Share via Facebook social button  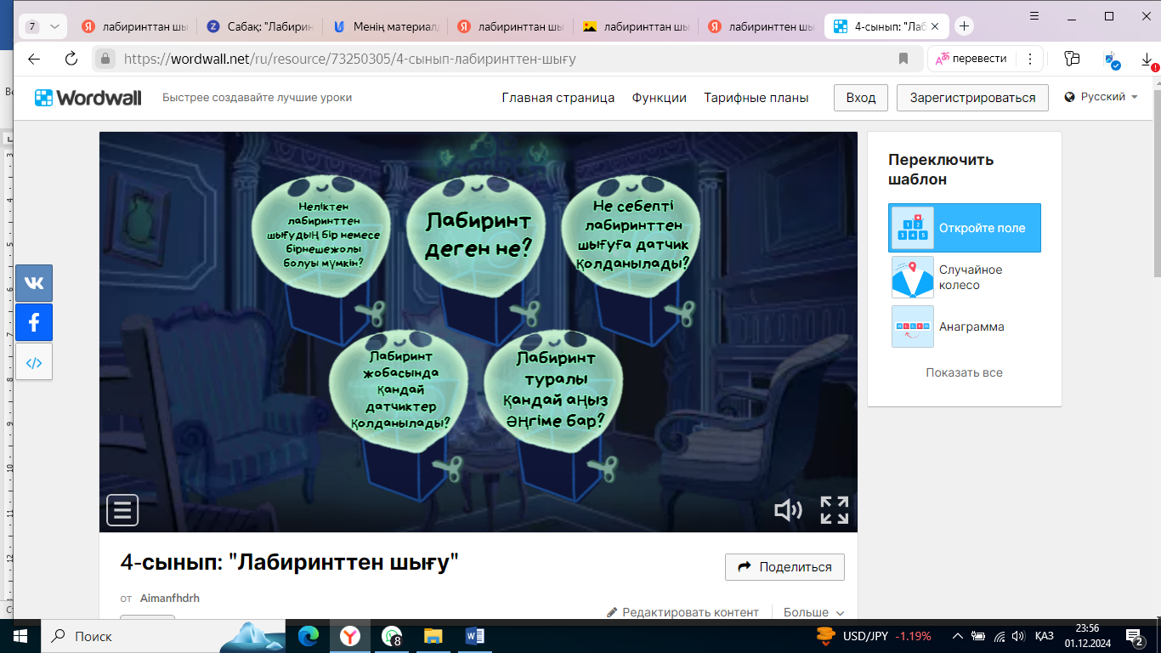tap(34, 323)
